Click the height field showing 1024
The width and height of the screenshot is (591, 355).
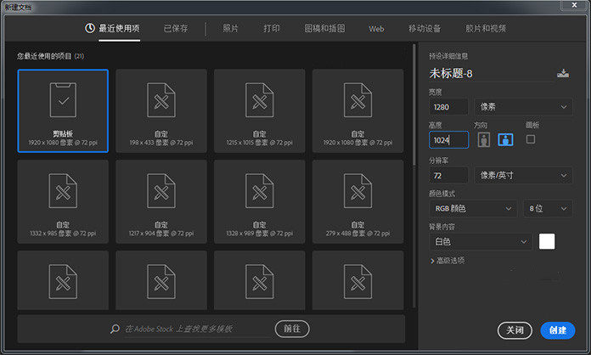tap(449, 140)
